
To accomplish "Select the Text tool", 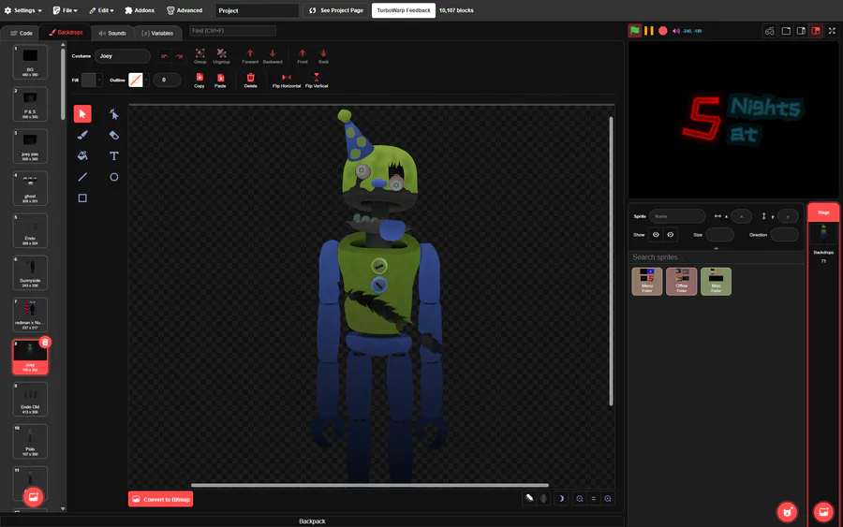I will (x=113, y=155).
